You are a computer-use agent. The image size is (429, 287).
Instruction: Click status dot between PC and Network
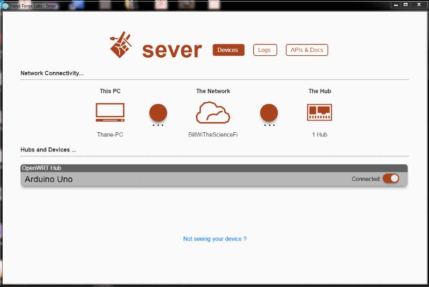(x=158, y=112)
